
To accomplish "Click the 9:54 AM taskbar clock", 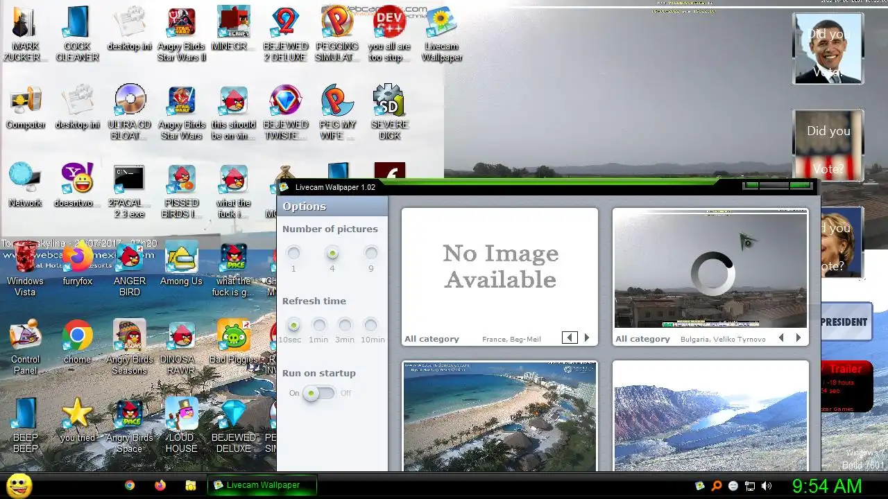I will (x=827, y=486).
